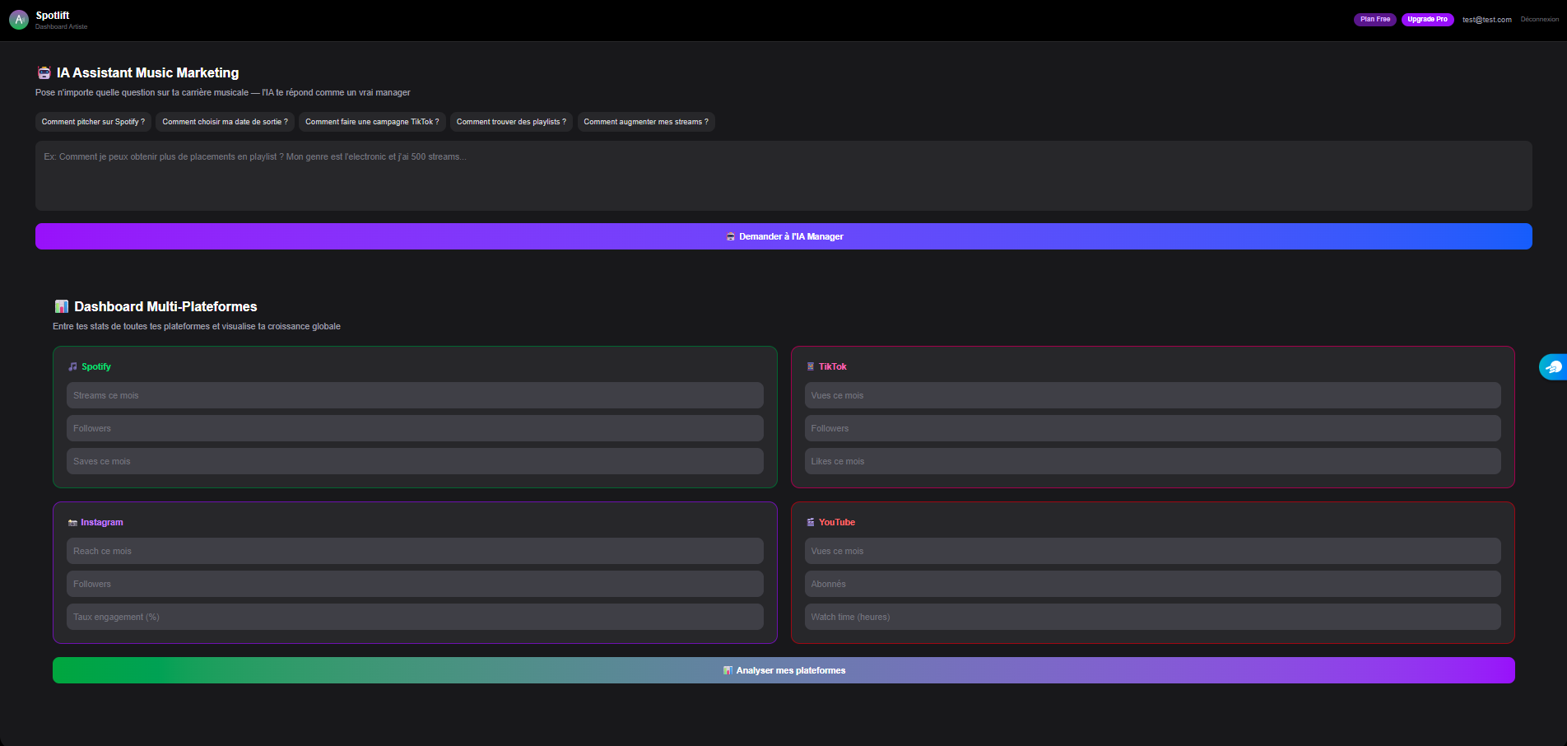
Task: Click the chart icon beside Dashboard Multi-Plateformes
Action: click(x=62, y=306)
